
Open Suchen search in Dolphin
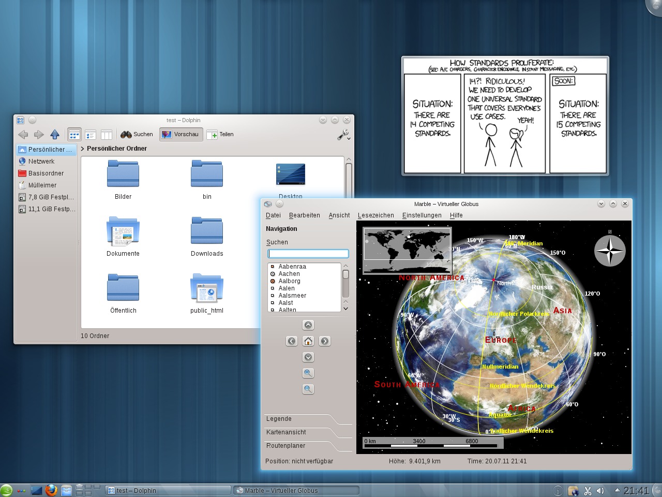tap(137, 135)
